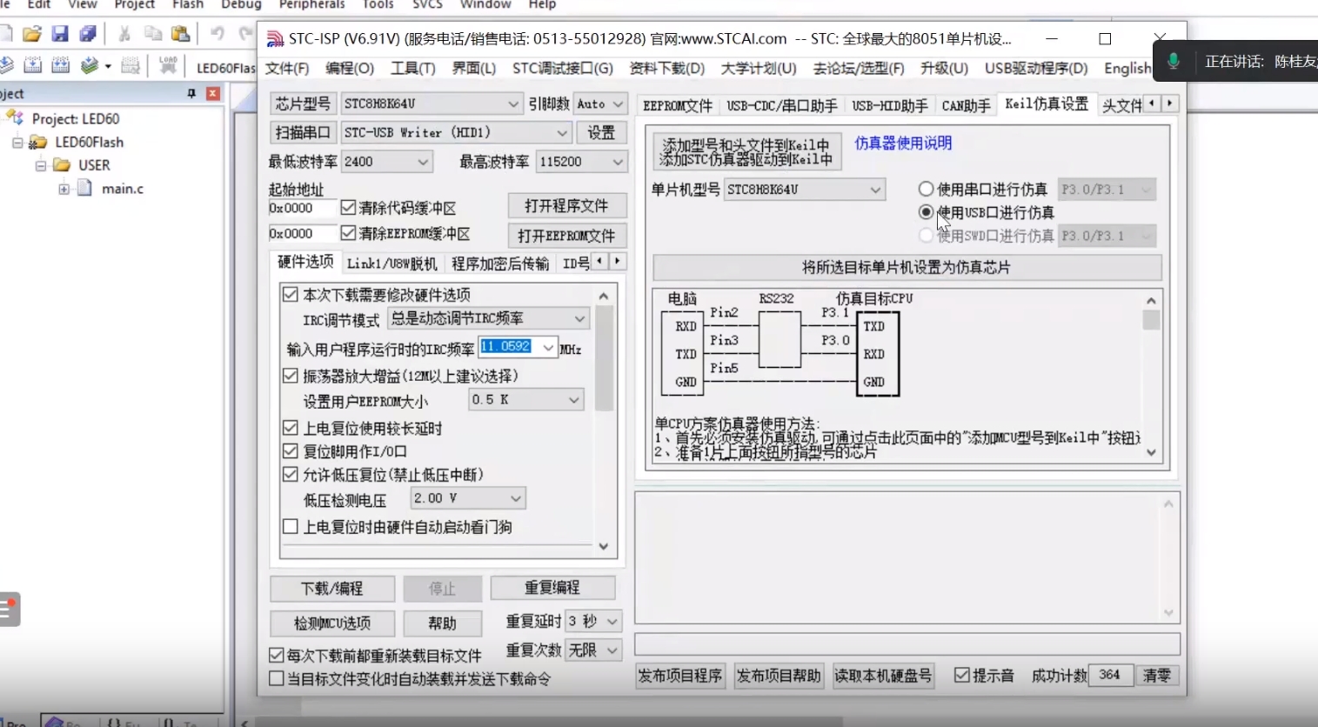Close the Project panel with red X
The image size is (1318, 727).
point(213,93)
